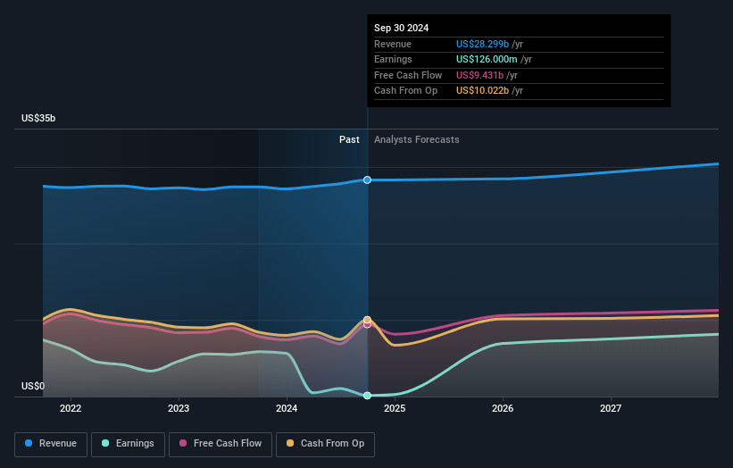The width and height of the screenshot is (733, 468).
Task: Click the teal Earnings legend dot
Action: click(x=105, y=443)
